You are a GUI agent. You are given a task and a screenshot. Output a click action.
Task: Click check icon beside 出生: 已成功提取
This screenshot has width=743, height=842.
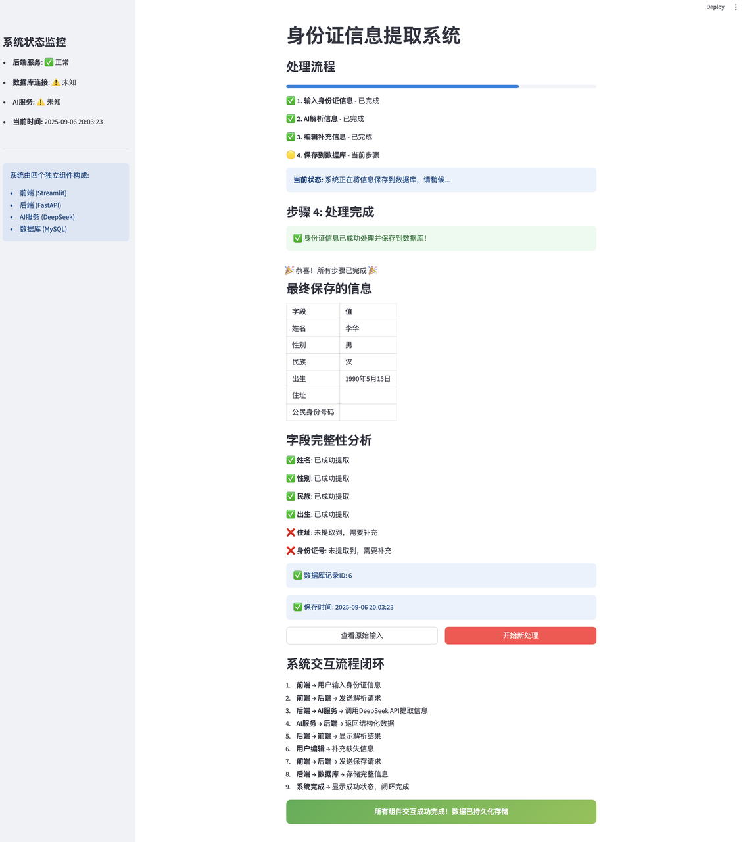click(x=291, y=514)
